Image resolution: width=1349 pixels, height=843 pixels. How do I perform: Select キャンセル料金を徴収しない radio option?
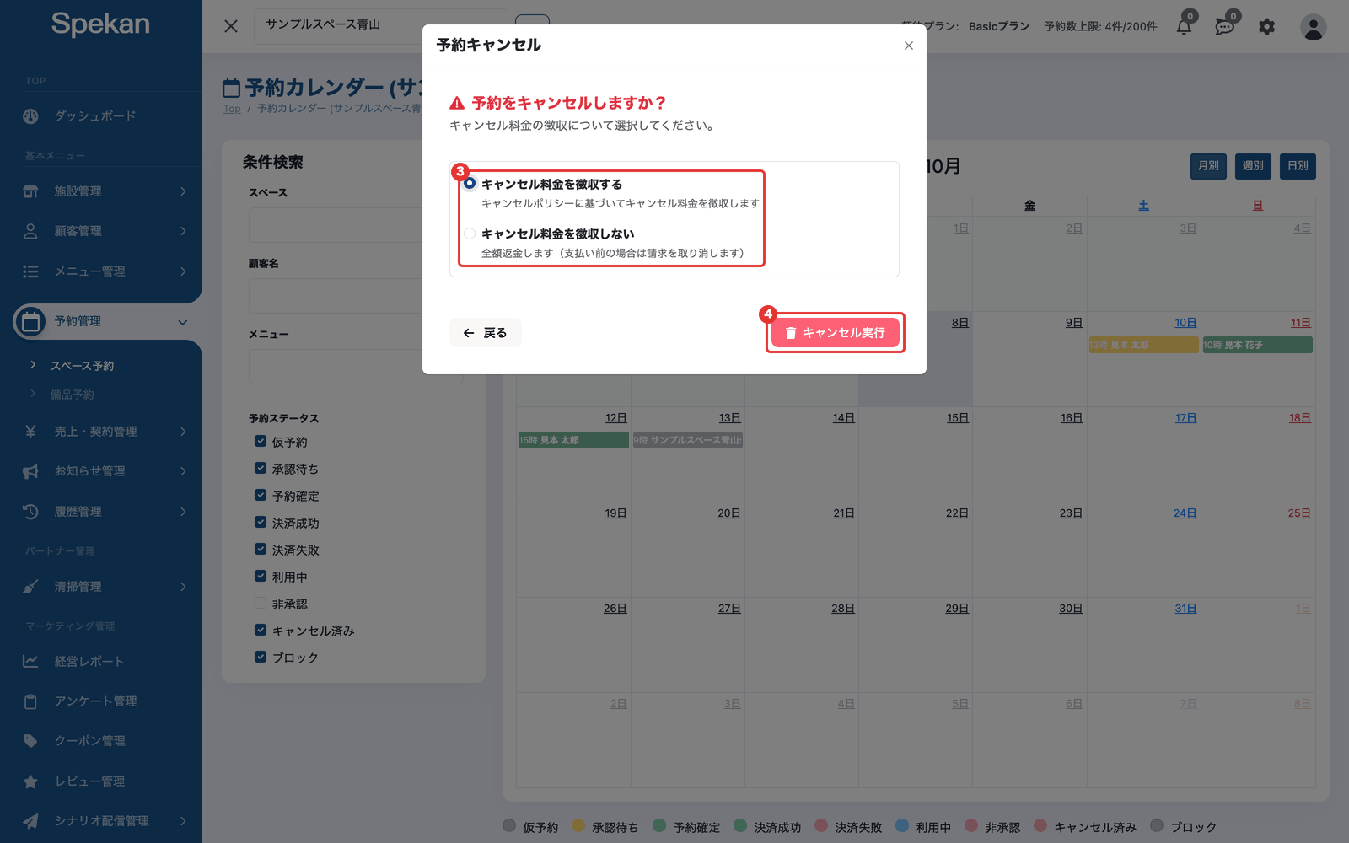click(470, 234)
